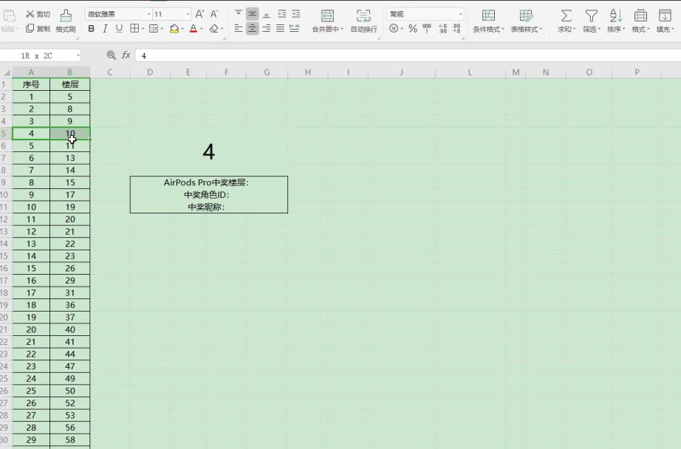Click the Filter (筛选) funnel icon
The image size is (681, 449).
pos(591,16)
